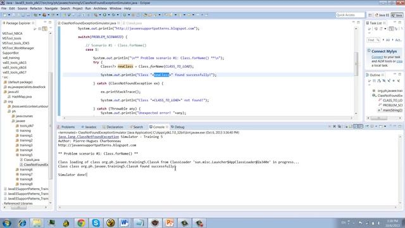Open the Run launch dropdown arrow
The image size is (405, 228).
(x=108, y=15)
